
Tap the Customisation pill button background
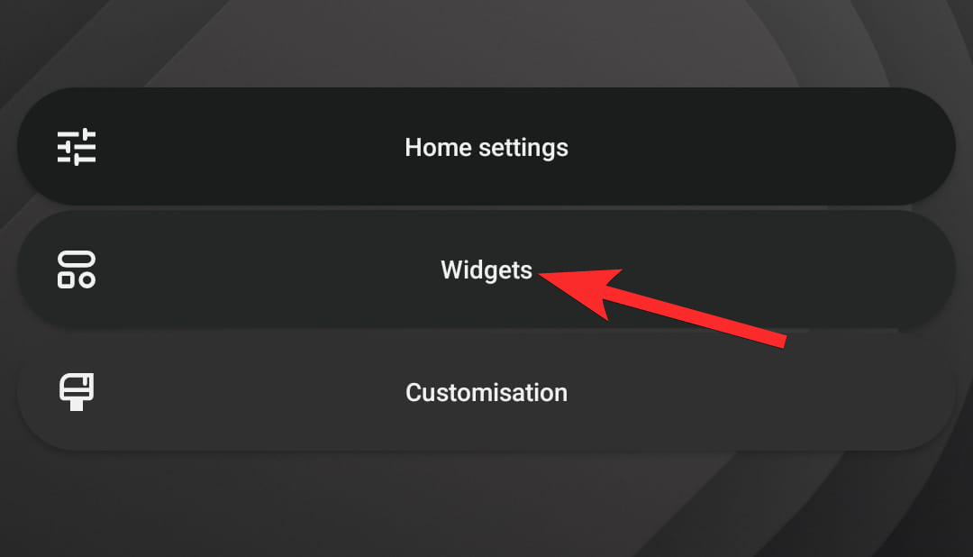pyautogui.click(x=486, y=392)
